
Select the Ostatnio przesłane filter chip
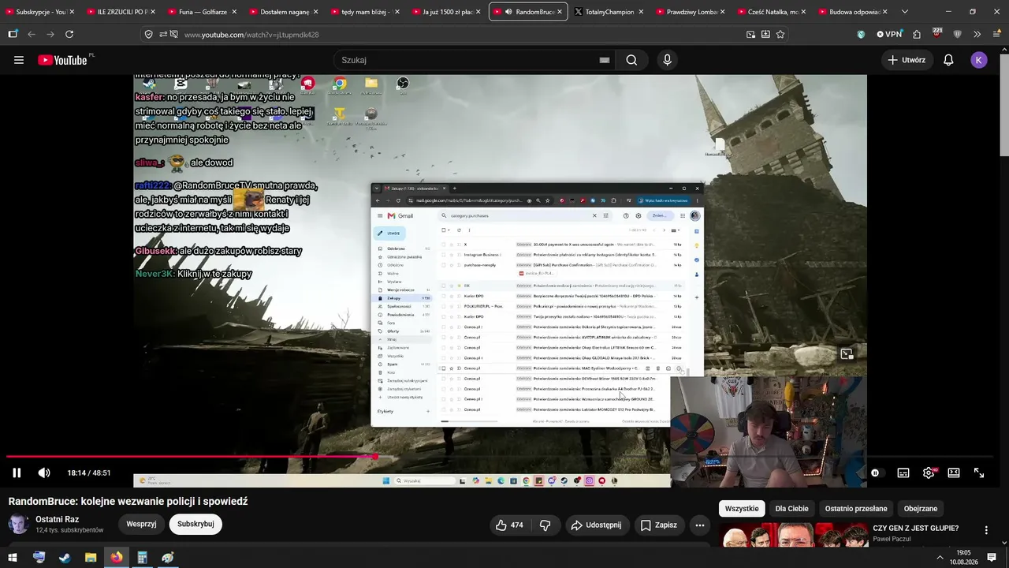[x=856, y=509]
